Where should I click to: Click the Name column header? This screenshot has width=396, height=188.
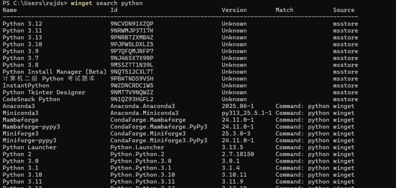[x=9, y=10]
